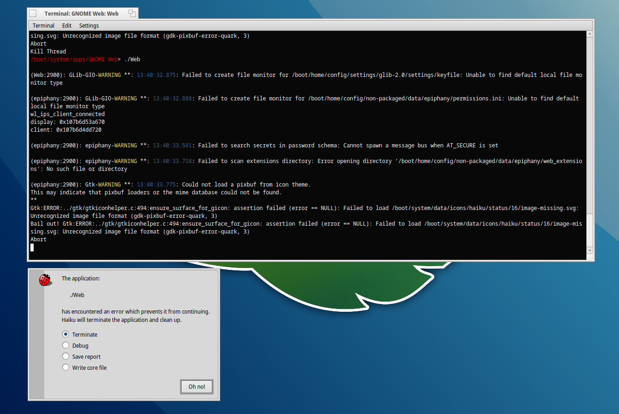Click the terminal scrollbar down arrow
Viewport: 619px width, 414px height.
[590, 251]
